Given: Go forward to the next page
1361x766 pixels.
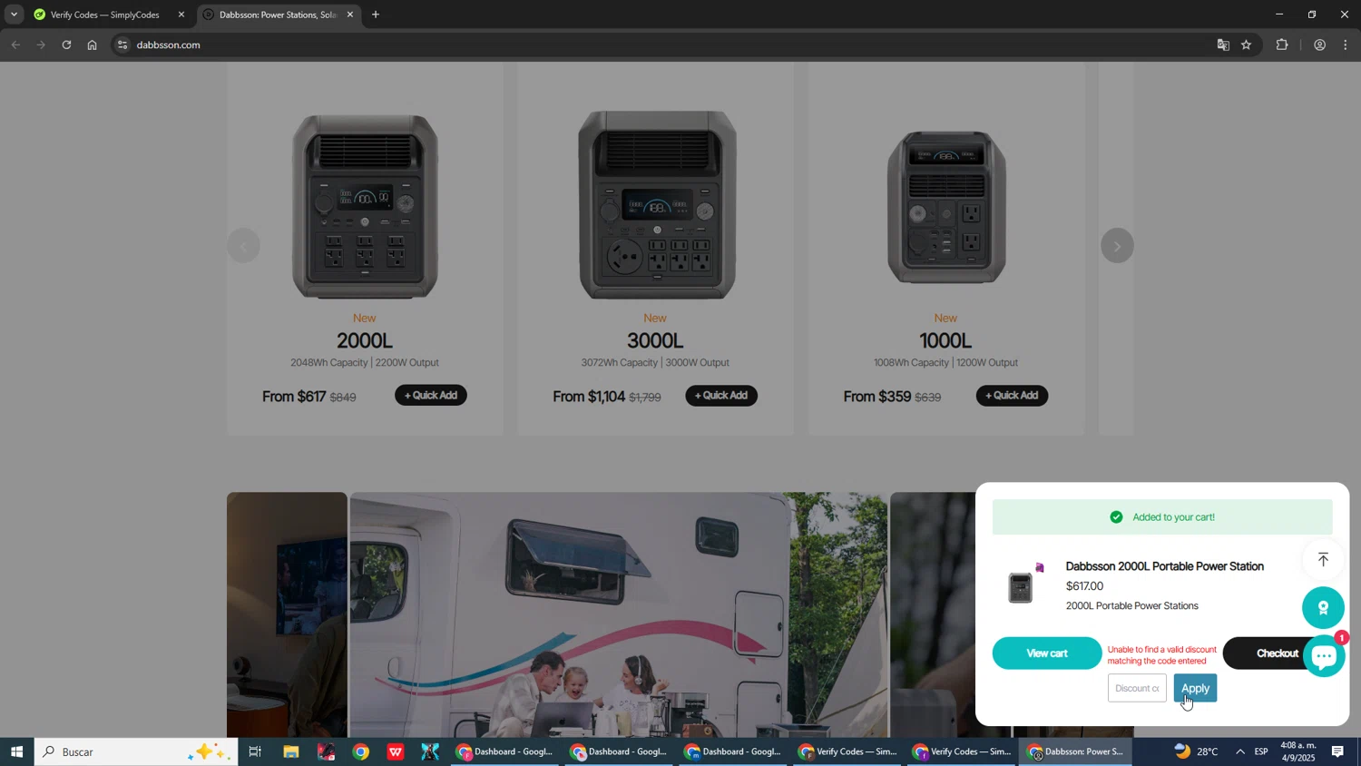Looking at the screenshot, I should (x=41, y=44).
